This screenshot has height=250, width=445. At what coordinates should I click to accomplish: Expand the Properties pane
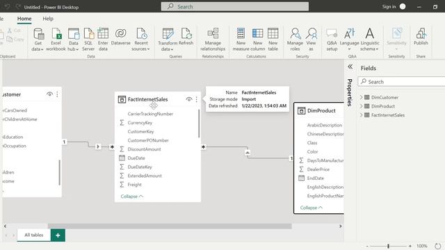point(350,92)
